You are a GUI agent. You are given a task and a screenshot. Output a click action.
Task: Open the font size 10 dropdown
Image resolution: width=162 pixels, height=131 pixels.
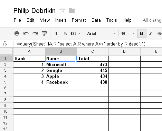[127, 33]
